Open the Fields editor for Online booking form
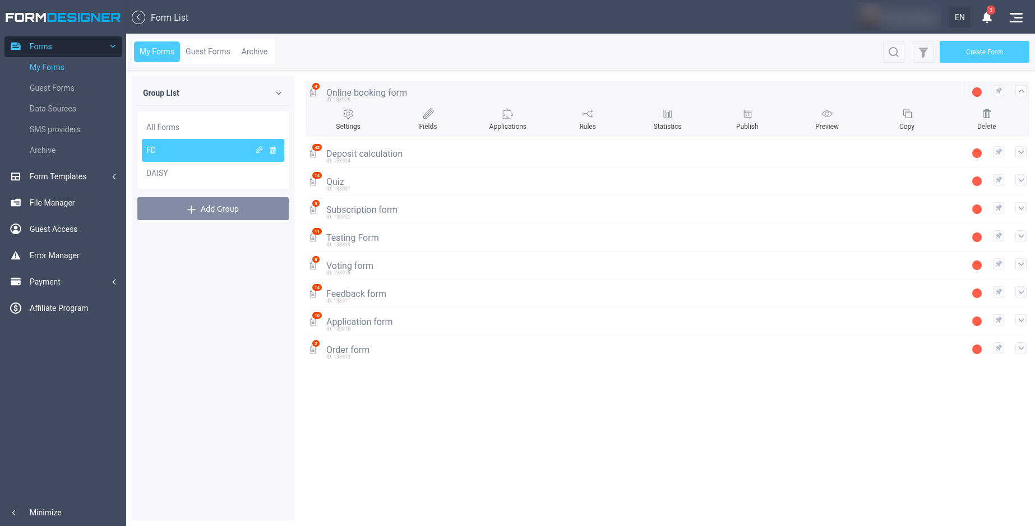The height and width of the screenshot is (526, 1035). coord(428,118)
